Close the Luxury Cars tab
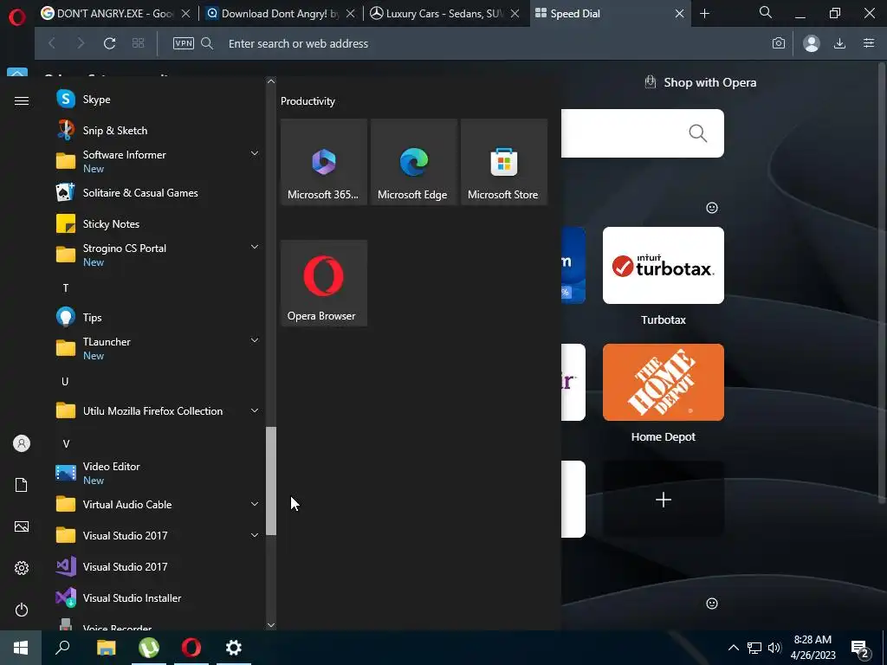This screenshot has width=887, height=665. [x=515, y=14]
